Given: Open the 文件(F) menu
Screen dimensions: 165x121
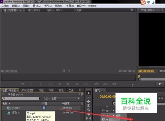Looking at the screenshot, I should [x=5, y=6].
